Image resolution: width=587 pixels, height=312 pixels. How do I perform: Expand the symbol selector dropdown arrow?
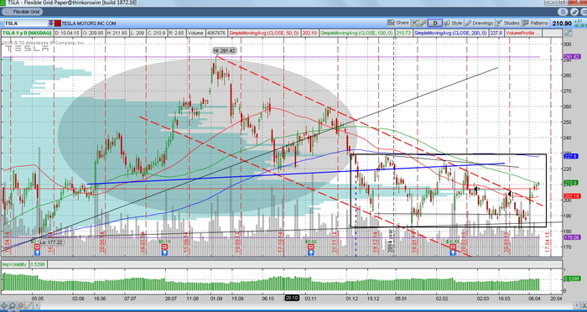(51, 23)
